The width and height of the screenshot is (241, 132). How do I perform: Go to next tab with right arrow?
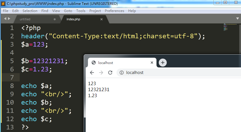click(x=9, y=19)
